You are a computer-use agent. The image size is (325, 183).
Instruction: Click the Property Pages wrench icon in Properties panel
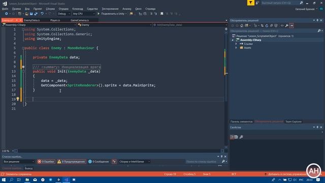(241, 137)
